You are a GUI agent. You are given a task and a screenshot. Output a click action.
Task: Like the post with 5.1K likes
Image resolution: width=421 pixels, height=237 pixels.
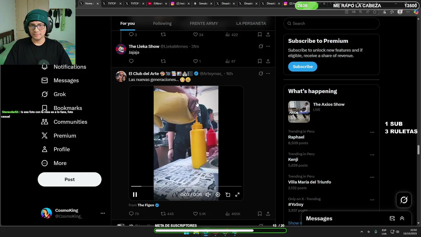click(199, 214)
